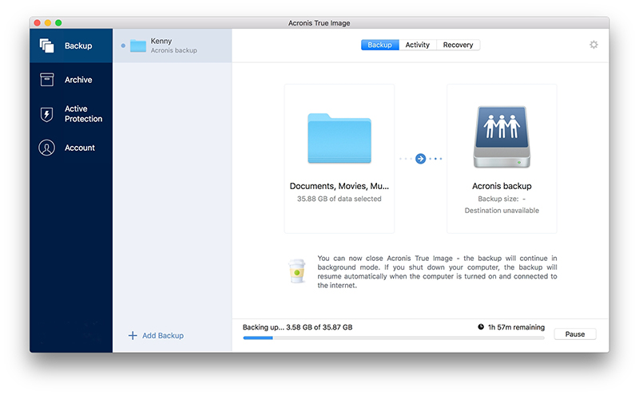Select the Backup tab at top
The image size is (639, 395).
379,45
